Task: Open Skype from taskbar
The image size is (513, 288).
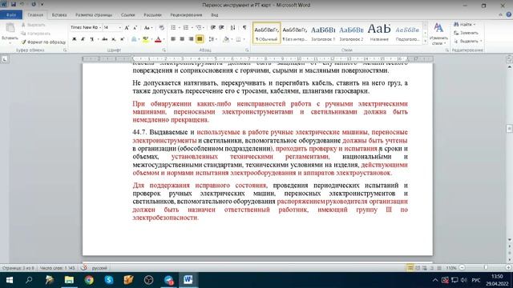Action: [109, 280]
